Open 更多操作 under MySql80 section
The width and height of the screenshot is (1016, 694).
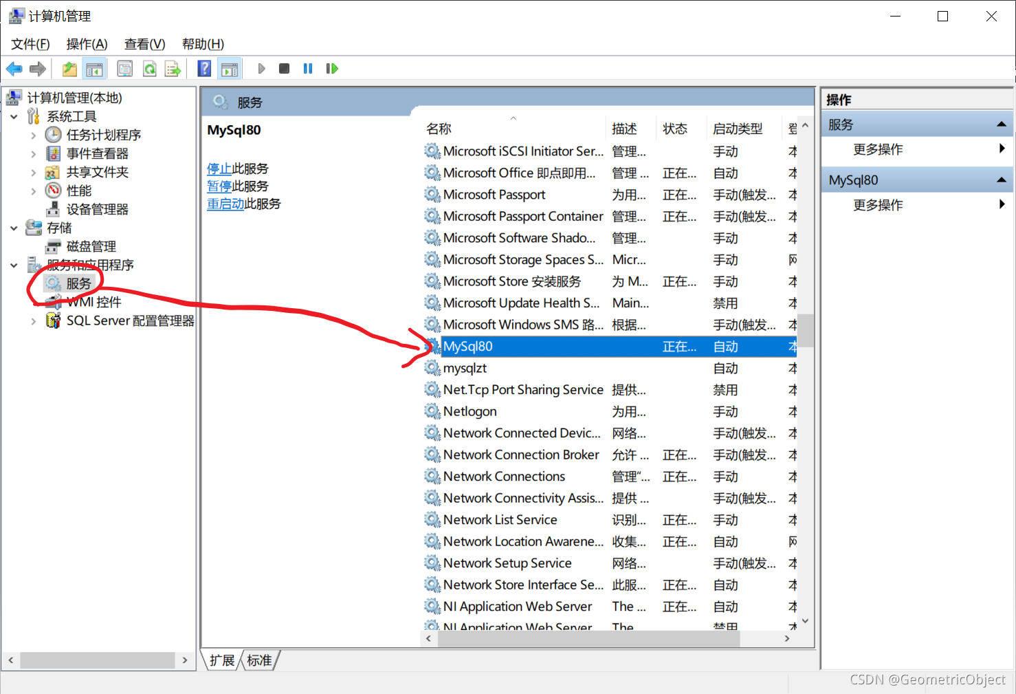pyautogui.click(x=878, y=205)
